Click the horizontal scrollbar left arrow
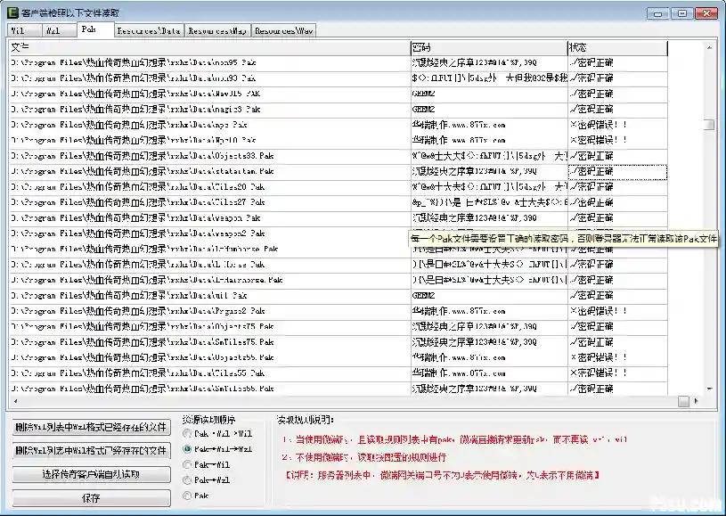 (15, 401)
